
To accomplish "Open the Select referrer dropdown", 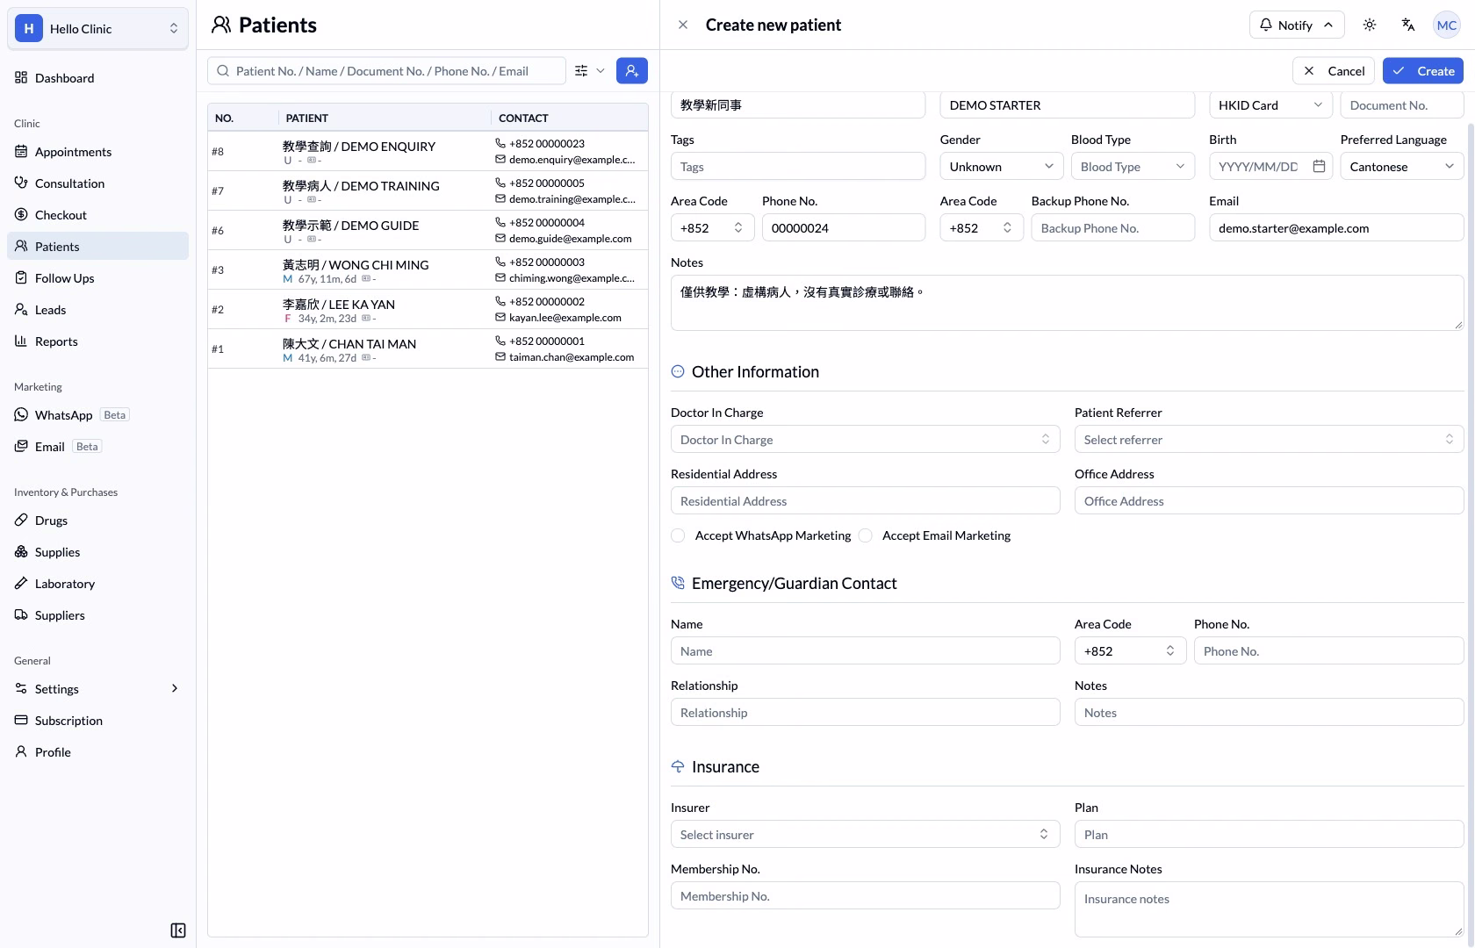I will [x=1269, y=439].
